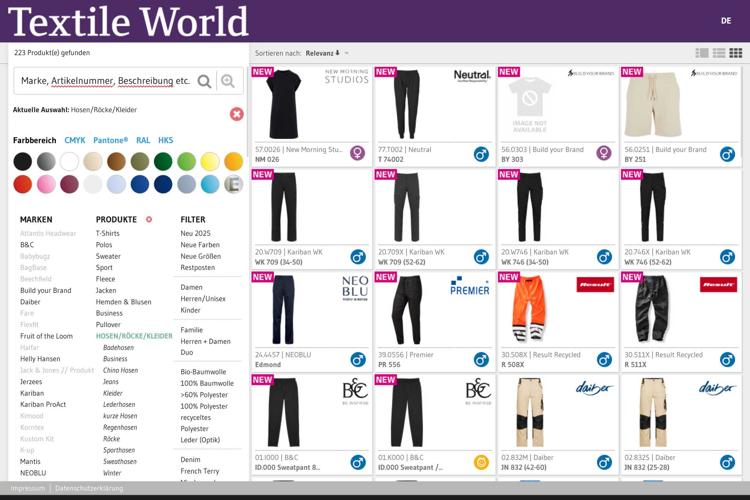
Task: Open the advanced search zoom-plus icon
Action: 228,81
